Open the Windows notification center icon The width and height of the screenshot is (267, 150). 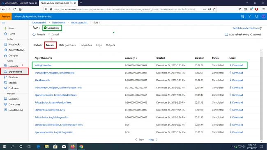click(x=261, y=147)
